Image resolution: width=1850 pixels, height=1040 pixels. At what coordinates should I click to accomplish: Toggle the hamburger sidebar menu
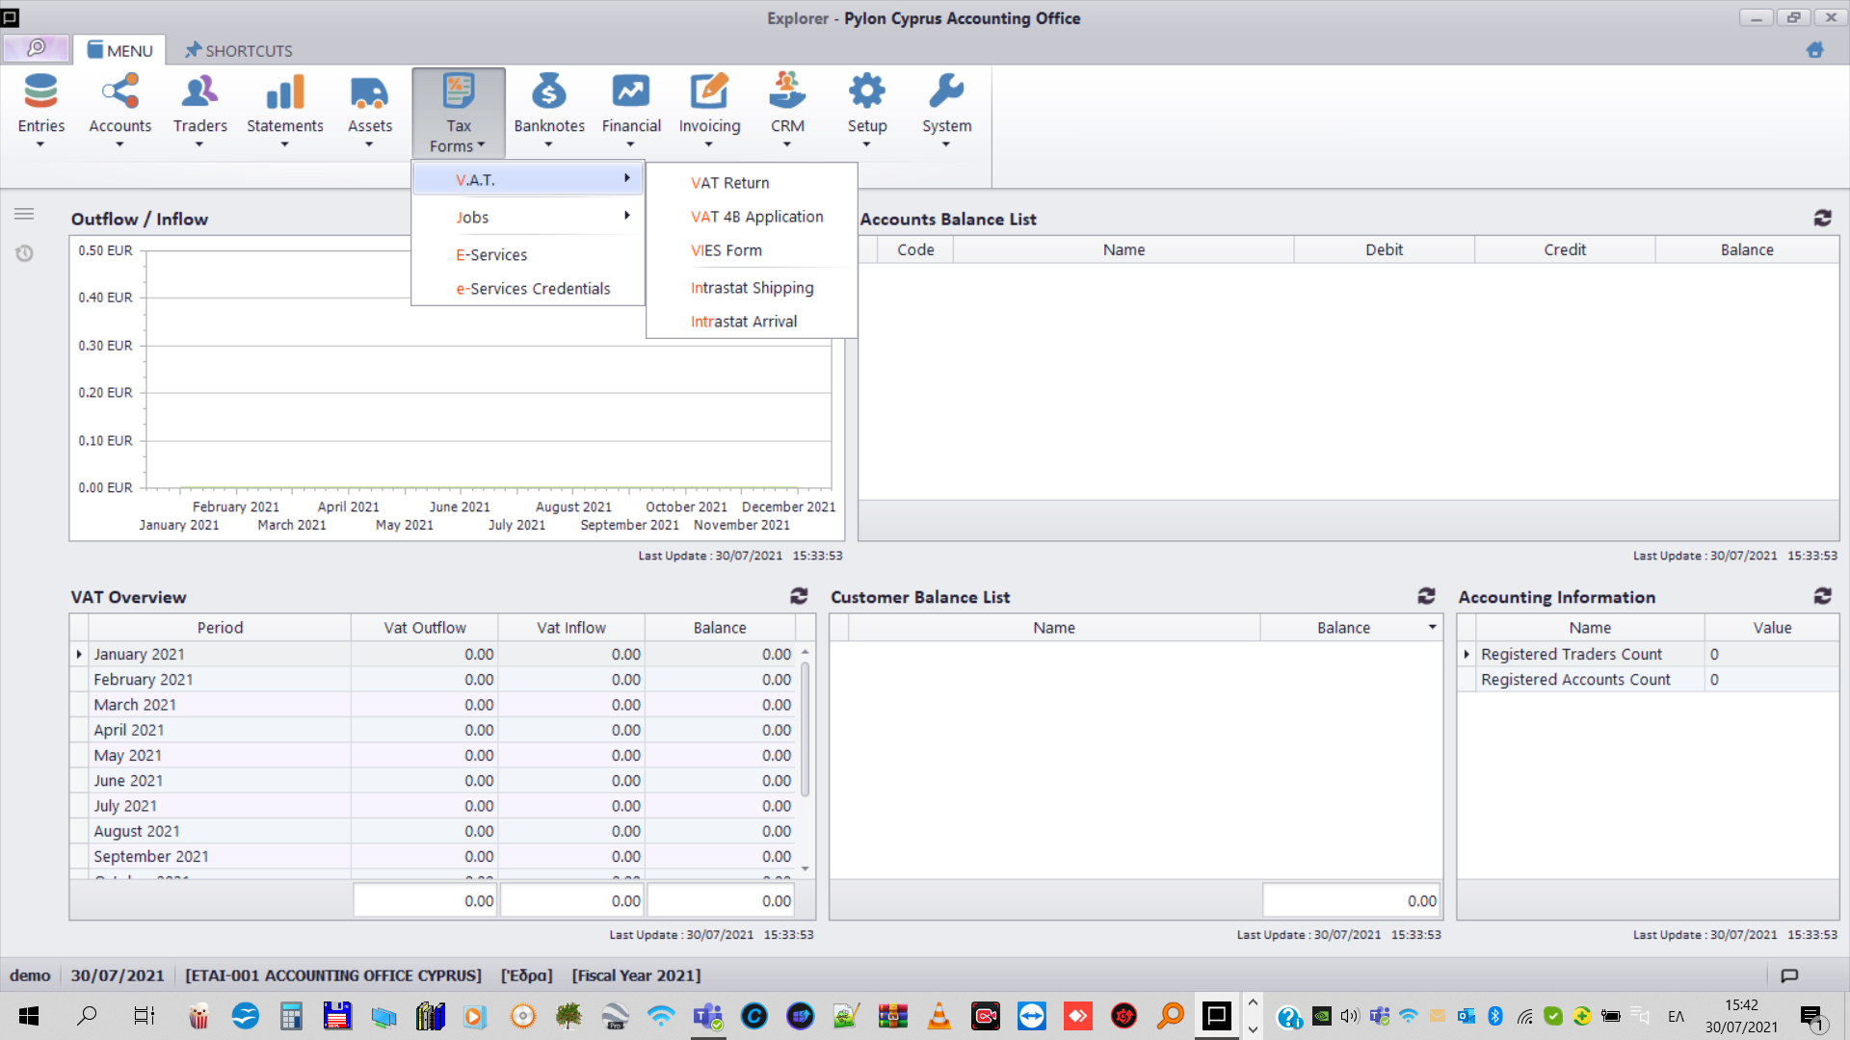(24, 214)
